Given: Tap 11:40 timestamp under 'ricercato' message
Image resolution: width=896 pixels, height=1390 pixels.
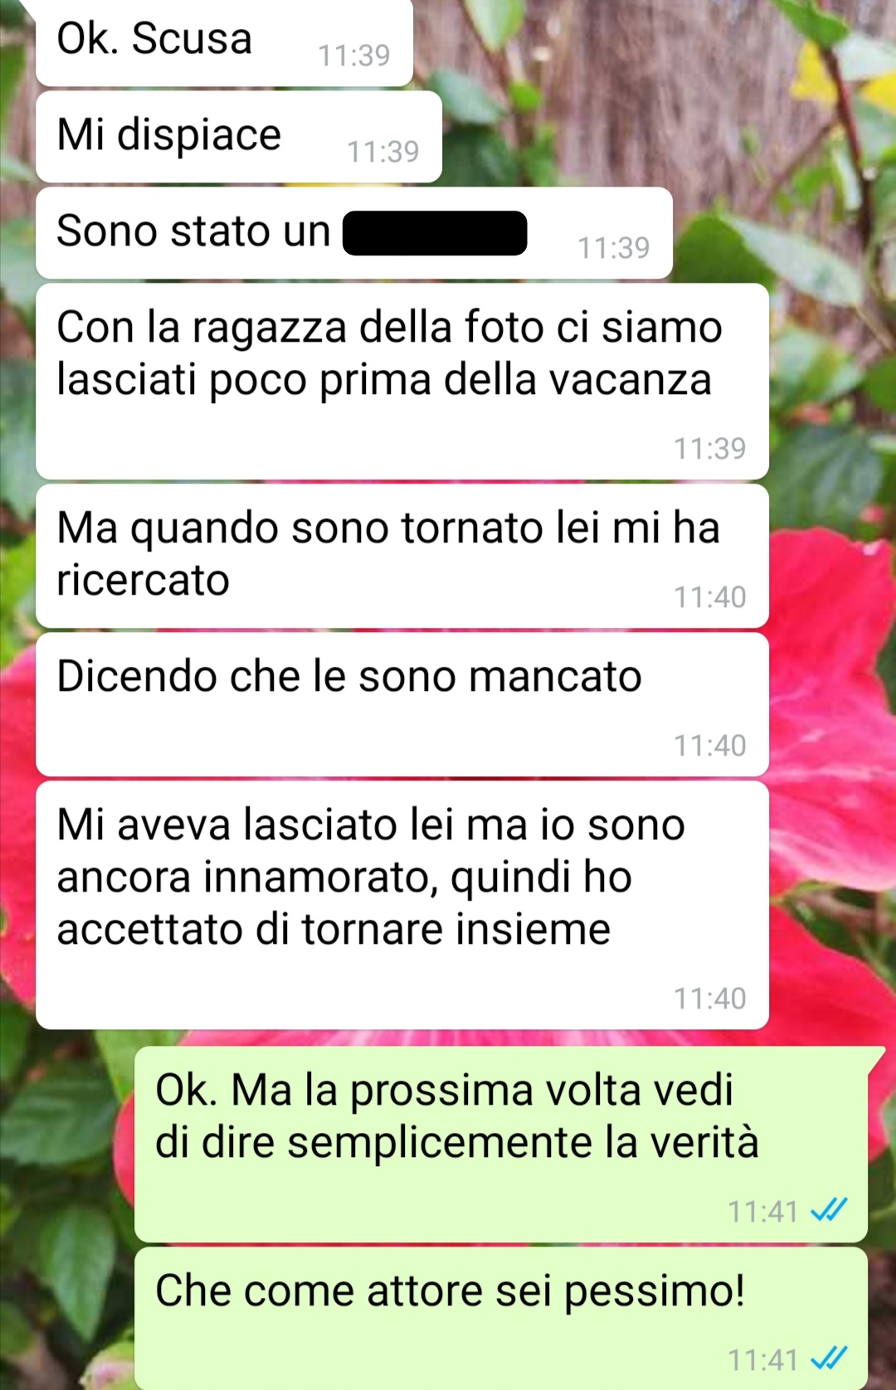Looking at the screenshot, I should (710, 597).
